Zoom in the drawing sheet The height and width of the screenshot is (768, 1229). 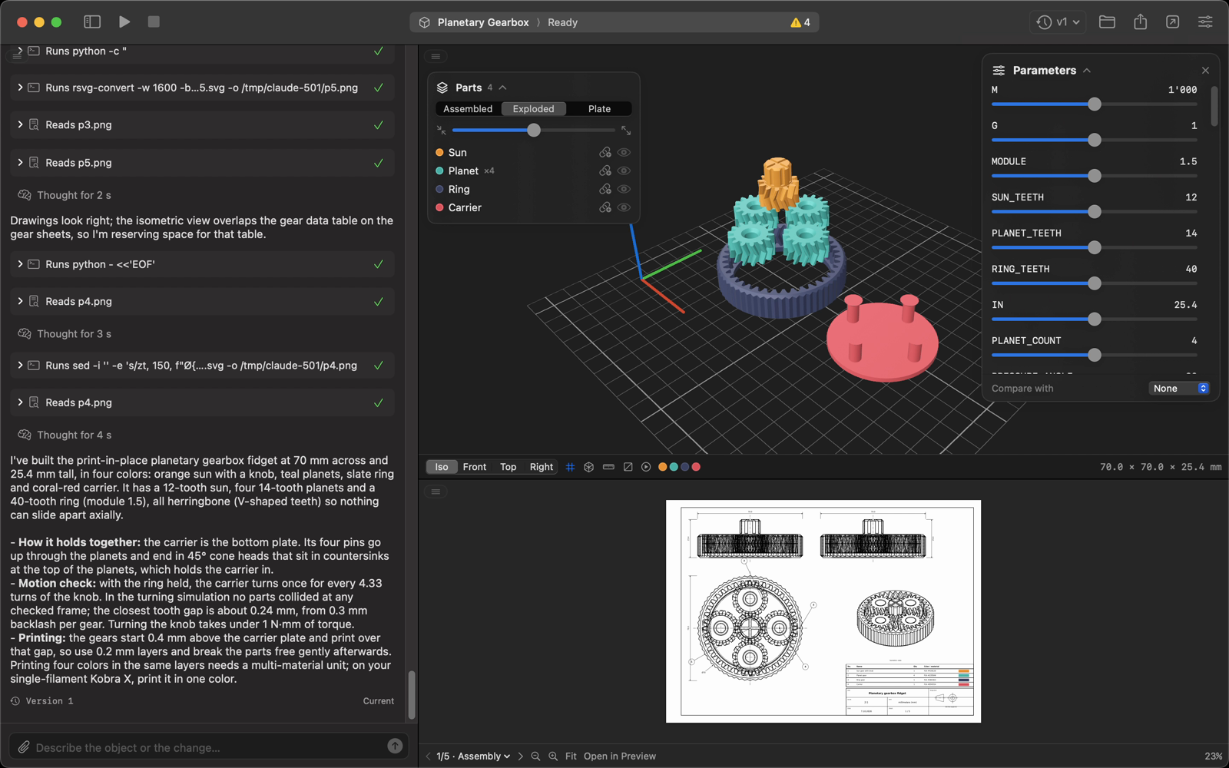[553, 756]
